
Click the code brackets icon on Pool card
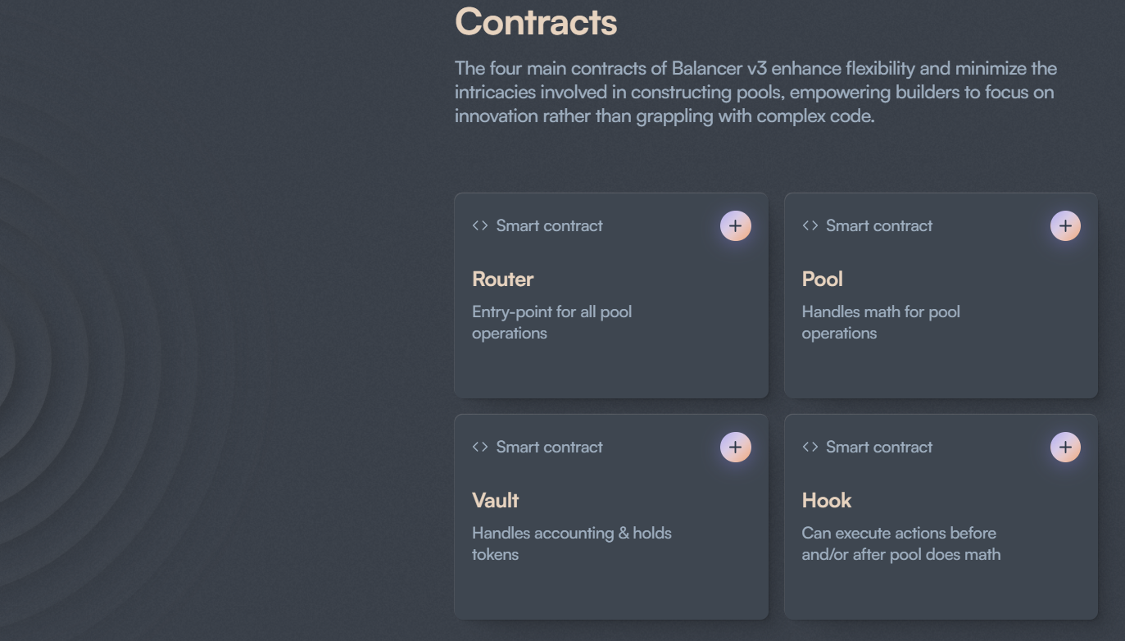(810, 225)
